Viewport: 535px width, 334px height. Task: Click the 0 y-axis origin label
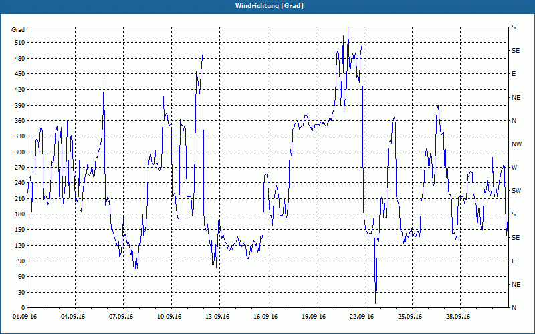[x=23, y=308]
